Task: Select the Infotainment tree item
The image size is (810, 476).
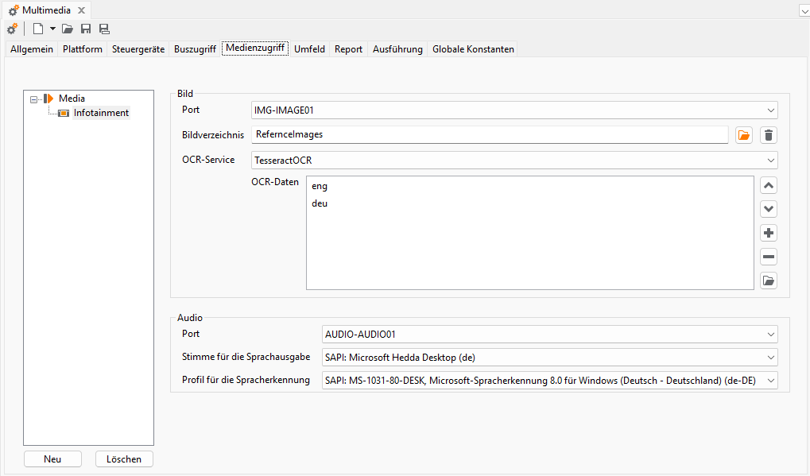Action: [101, 113]
